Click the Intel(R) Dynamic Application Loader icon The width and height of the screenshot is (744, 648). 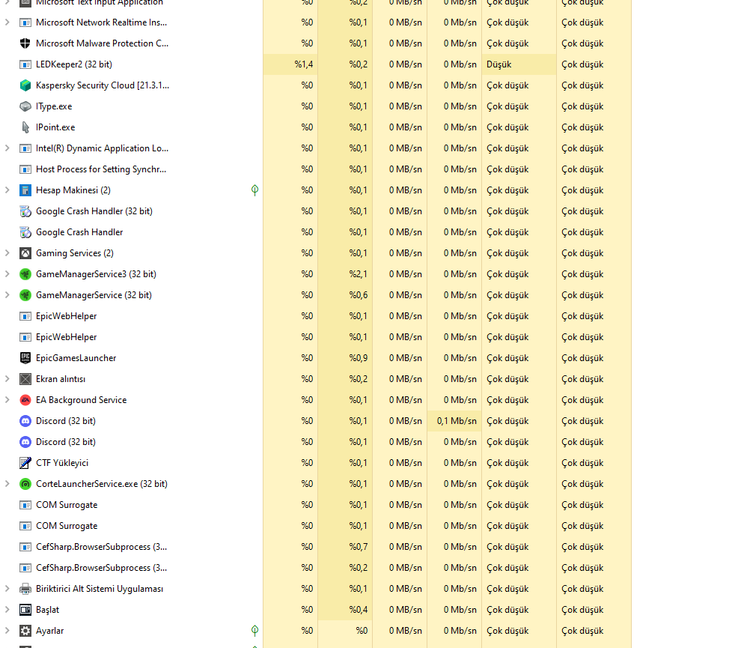(25, 148)
